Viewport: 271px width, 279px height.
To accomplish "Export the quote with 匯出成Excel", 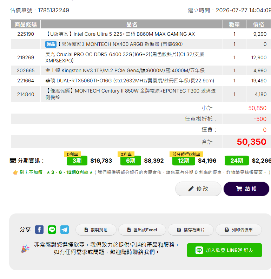I will point(142,230).
